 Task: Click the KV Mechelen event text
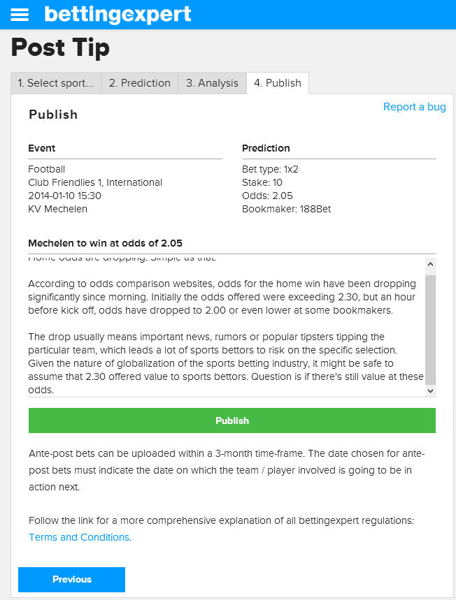[x=58, y=209]
